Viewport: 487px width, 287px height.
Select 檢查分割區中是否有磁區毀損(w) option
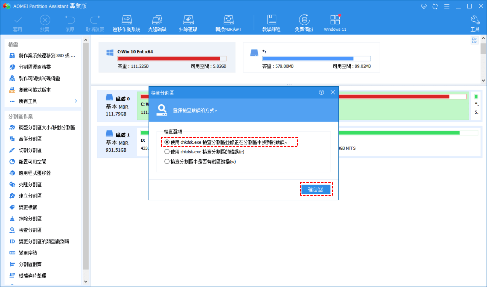pos(200,162)
